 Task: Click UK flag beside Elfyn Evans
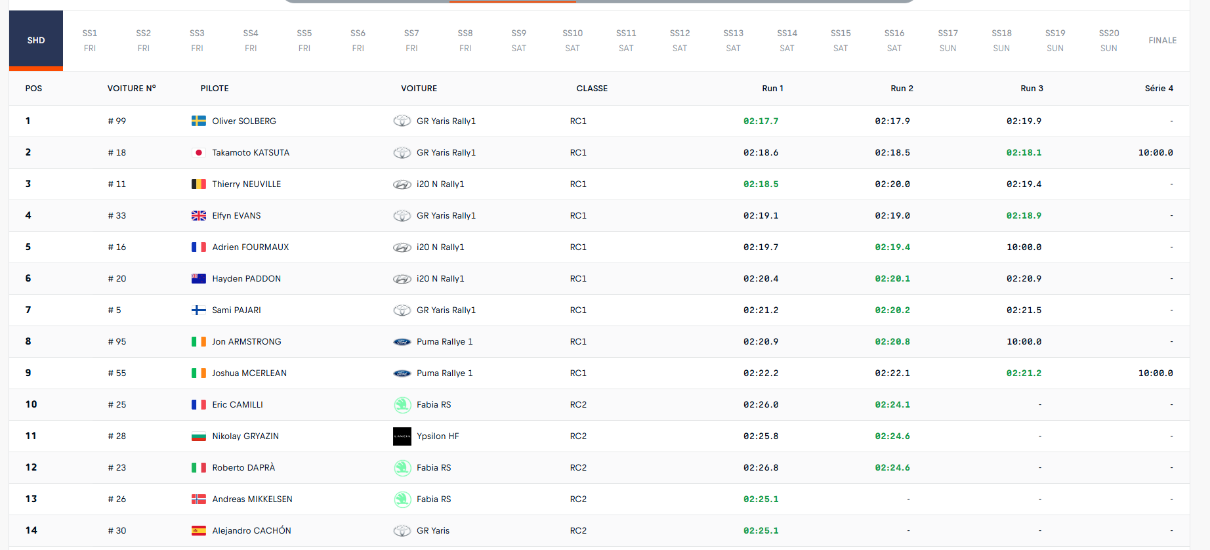198,215
